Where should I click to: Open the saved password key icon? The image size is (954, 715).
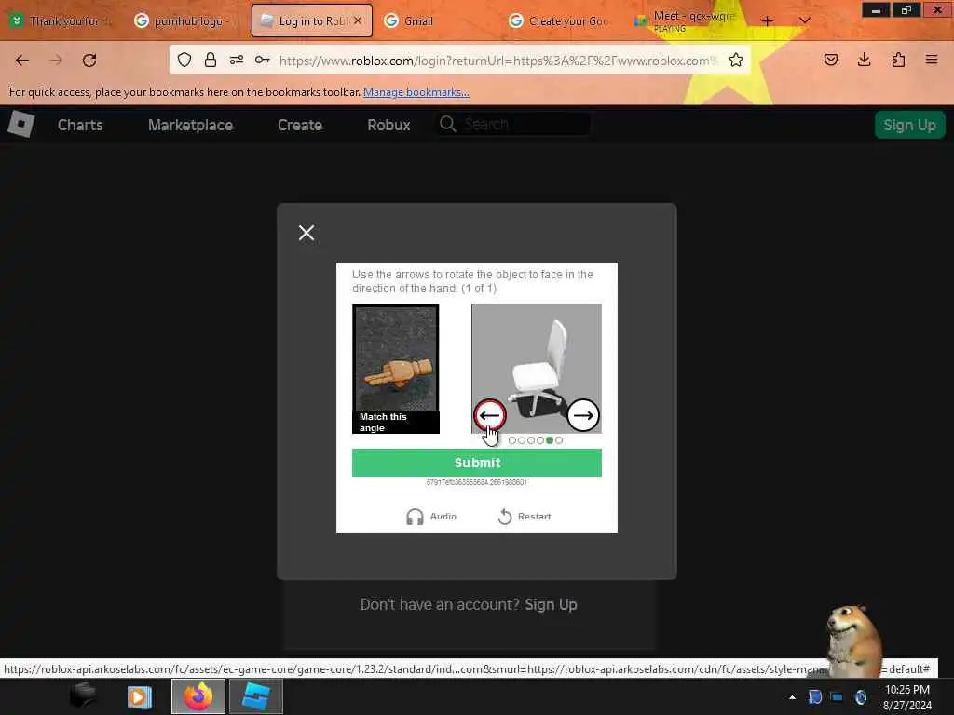(262, 60)
